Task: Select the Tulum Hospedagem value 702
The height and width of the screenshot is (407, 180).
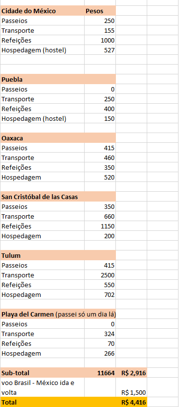Action: click(100, 295)
